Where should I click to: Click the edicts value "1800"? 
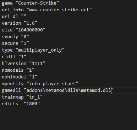click(x=32, y=104)
